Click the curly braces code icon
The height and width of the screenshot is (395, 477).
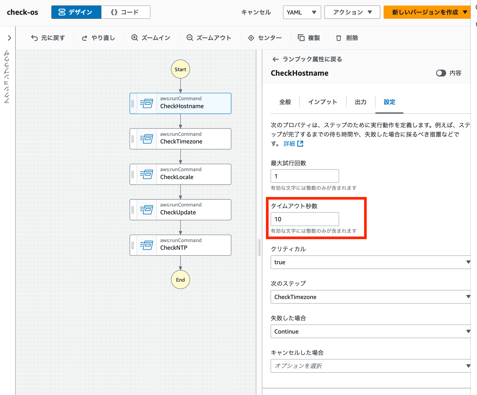point(114,12)
